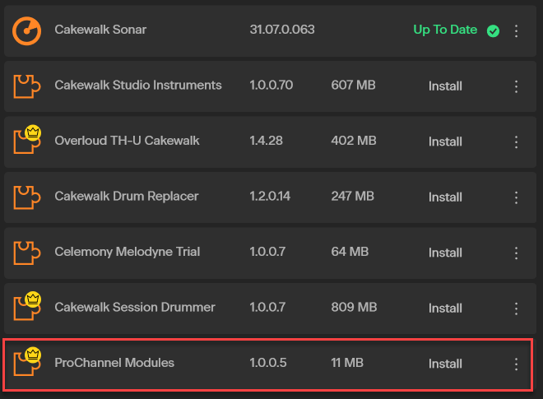Click version number 1.2.0.14
This screenshot has width=543, height=399.
[x=270, y=196]
